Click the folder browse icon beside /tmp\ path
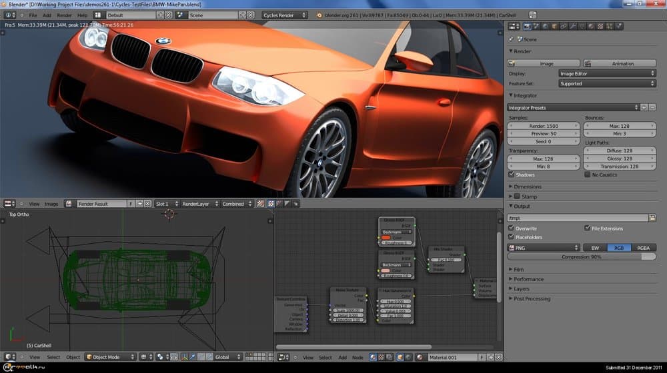The width and height of the screenshot is (667, 373). pos(652,218)
